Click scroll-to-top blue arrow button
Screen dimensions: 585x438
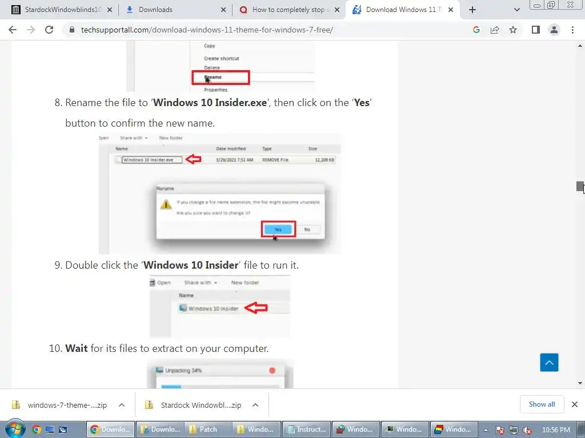(x=549, y=362)
